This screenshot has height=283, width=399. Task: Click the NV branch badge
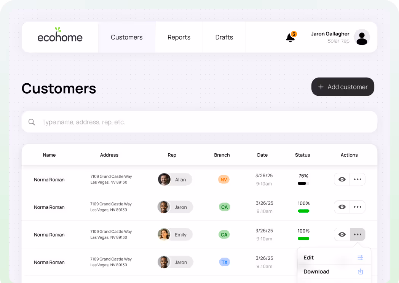pyautogui.click(x=223, y=180)
